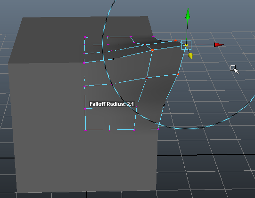Viewport: 255px width, 198px height.
Task: Click the dark gray top face of the cube
Action: pyautogui.click(x=49, y=39)
